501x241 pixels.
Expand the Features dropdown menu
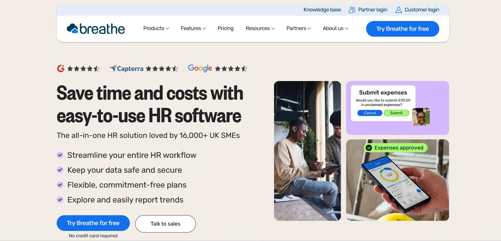(x=193, y=28)
